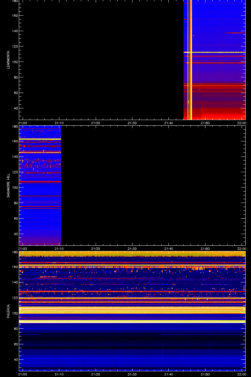Screen dimensions: 251x377
Task: Click the 100 tick label on Sagamore Hill axis
Action: (x=14, y=188)
